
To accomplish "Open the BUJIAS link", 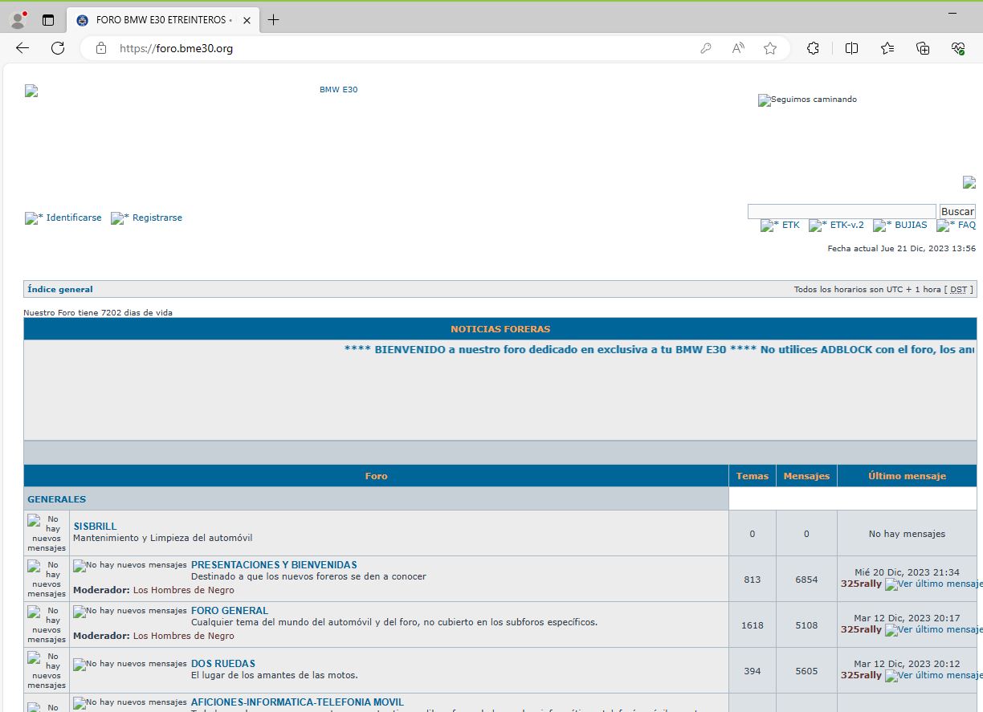I will pyautogui.click(x=911, y=225).
